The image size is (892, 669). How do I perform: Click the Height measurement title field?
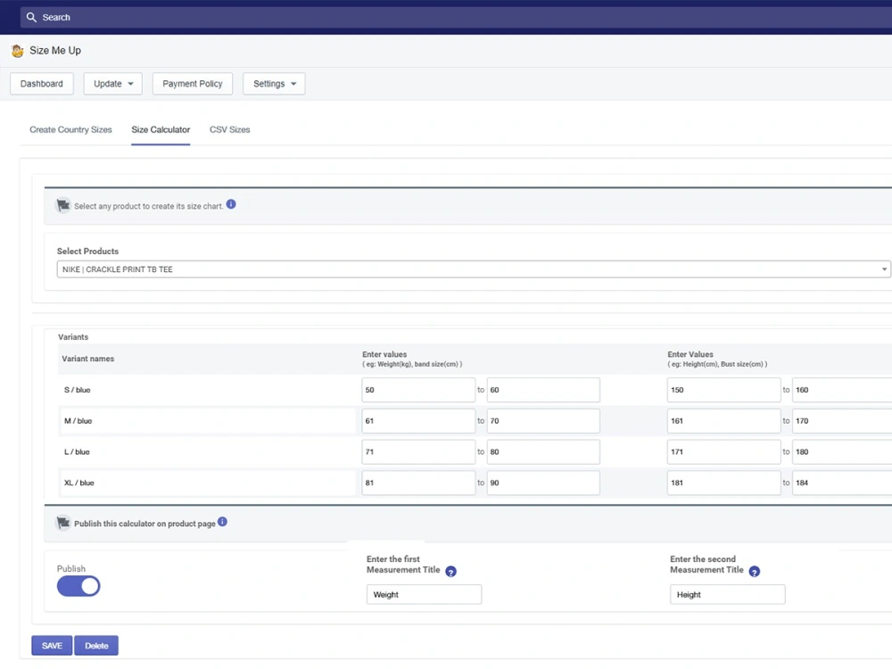(728, 594)
